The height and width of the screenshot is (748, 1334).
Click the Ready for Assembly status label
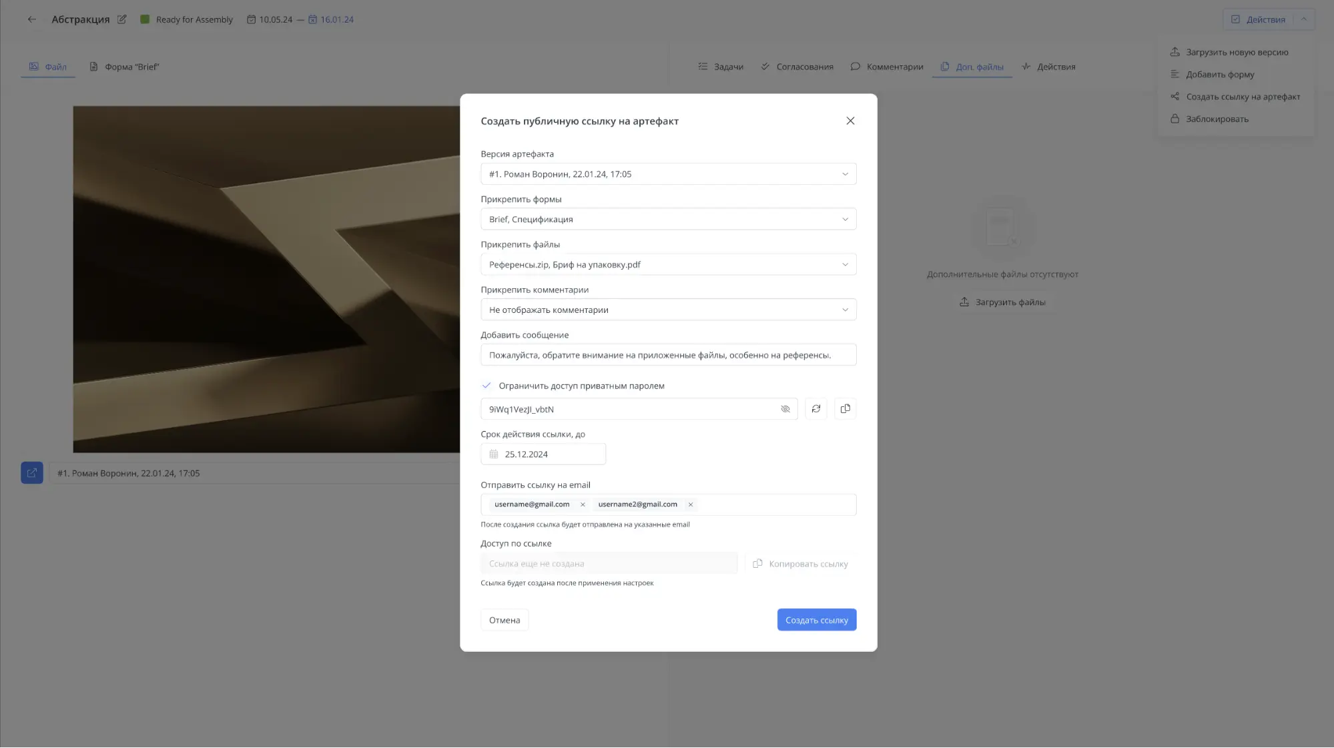click(x=194, y=19)
